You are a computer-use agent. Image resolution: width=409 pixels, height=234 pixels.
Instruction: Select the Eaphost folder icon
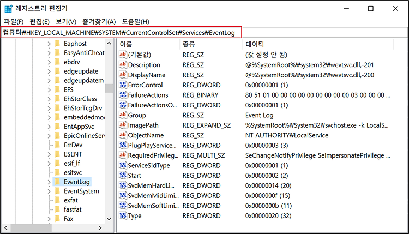pos(57,43)
